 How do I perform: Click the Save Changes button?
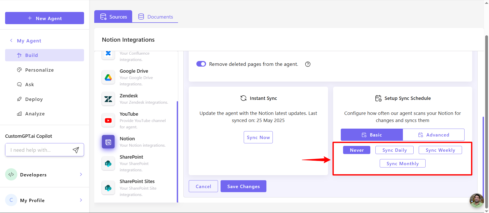[243, 186]
